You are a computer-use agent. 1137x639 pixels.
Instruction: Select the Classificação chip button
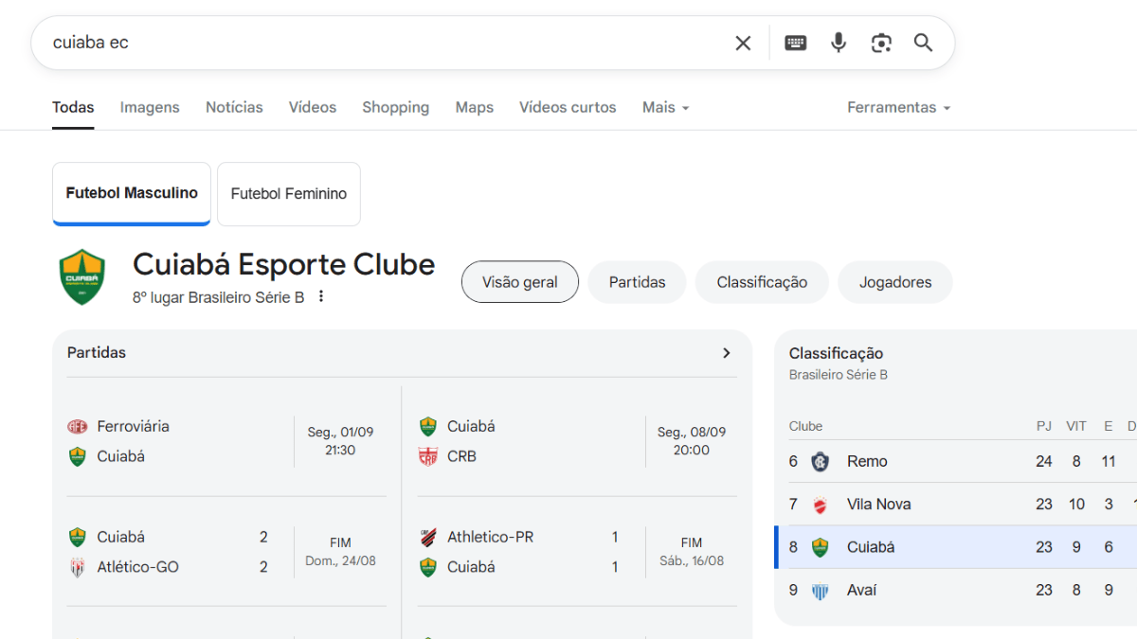762,282
